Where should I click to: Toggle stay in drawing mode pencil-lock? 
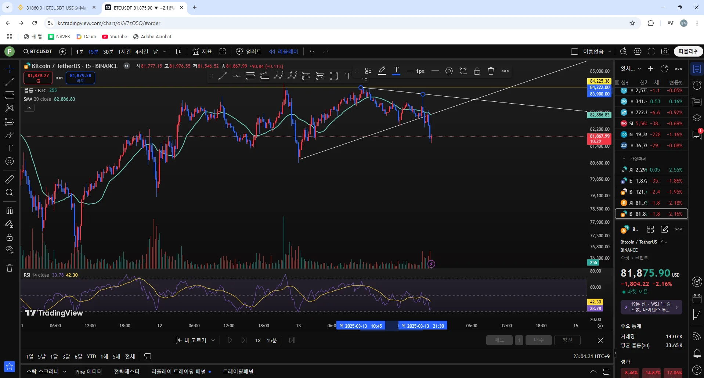(x=10, y=224)
